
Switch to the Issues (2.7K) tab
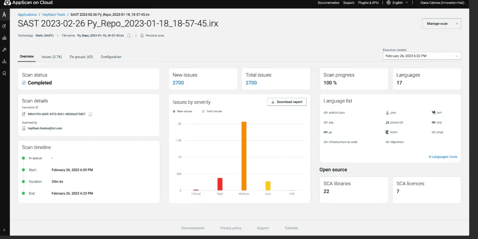52,57
